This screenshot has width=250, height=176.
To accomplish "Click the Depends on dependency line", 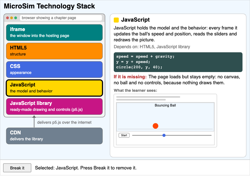I will pyautogui.click(x=152, y=47).
